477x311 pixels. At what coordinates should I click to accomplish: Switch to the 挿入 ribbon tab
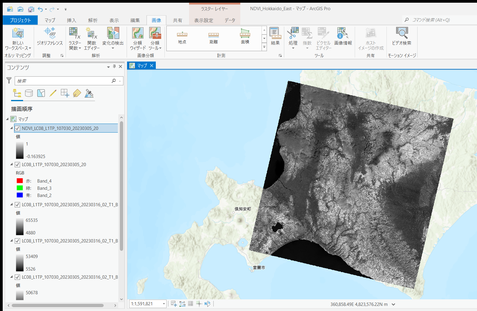tap(71, 20)
